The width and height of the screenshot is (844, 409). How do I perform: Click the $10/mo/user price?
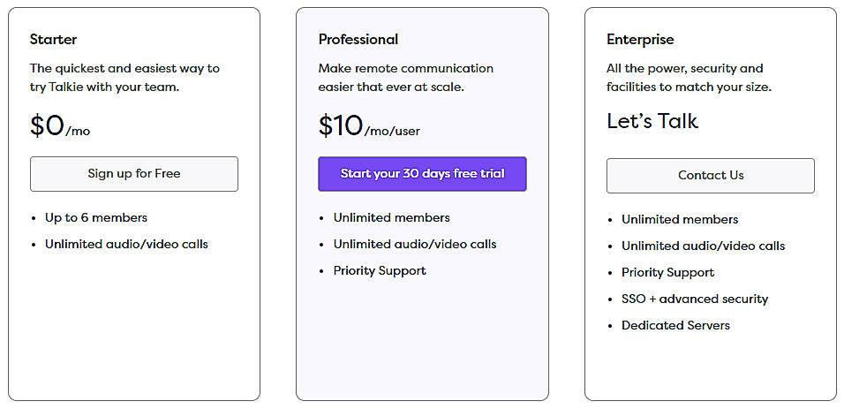[368, 126]
